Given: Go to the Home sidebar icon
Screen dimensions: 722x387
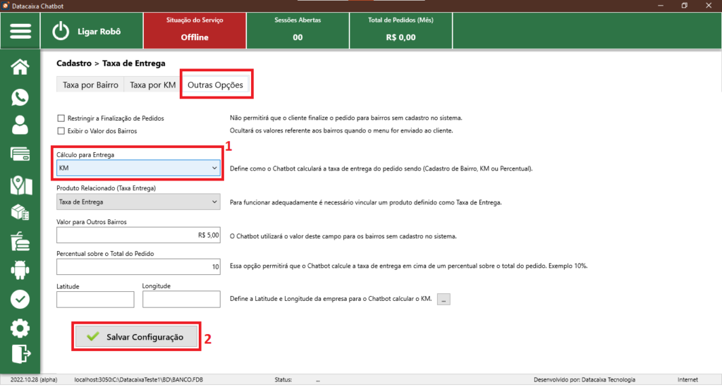Looking at the screenshot, I should point(20,67).
